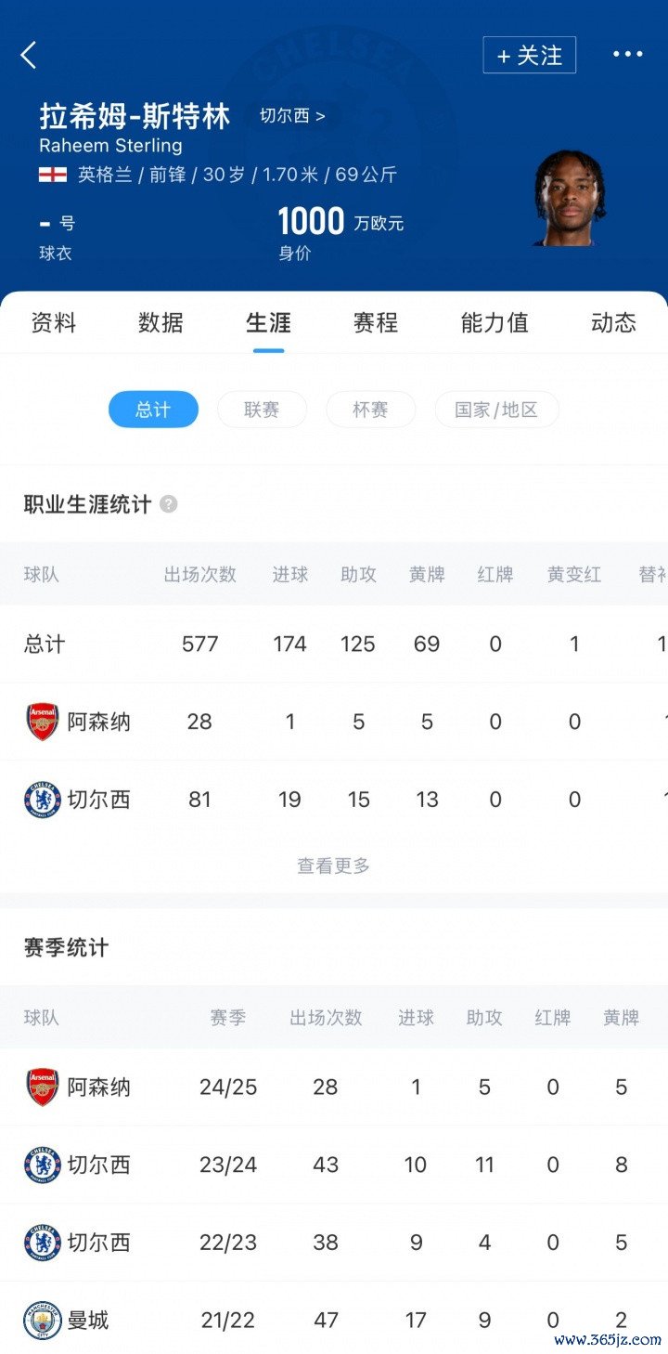The width and height of the screenshot is (668, 1354).
Task: Tap the Arsenal crest in 24/25 season row
Action: 43,1087
